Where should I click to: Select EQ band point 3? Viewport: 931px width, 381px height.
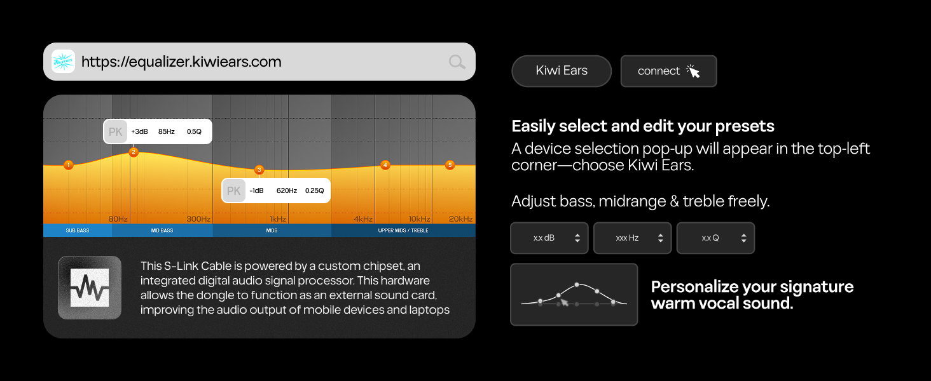259,170
